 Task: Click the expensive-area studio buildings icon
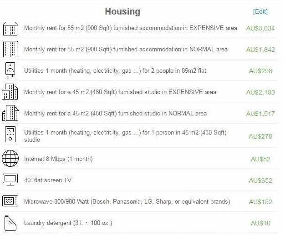pyautogui.click(x=10, y=92)
